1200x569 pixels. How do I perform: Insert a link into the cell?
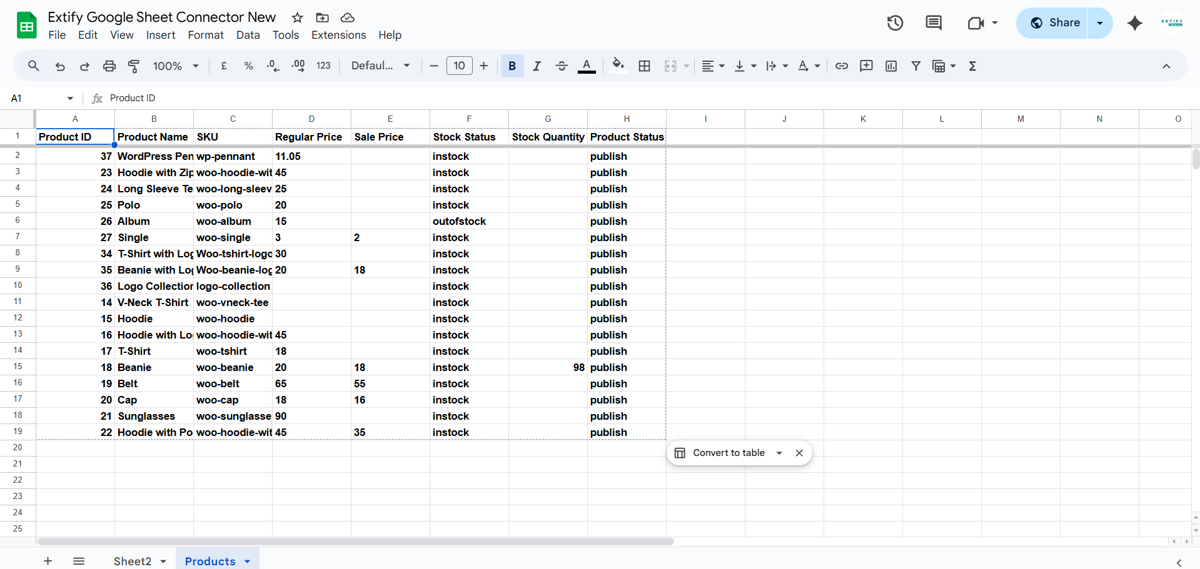pyautogui.click(x=841, y=66)
